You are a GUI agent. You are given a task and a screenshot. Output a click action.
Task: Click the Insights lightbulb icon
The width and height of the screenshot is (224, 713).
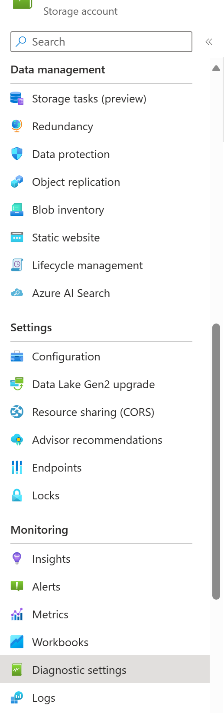pyautogui.click(x=17, y=559)
